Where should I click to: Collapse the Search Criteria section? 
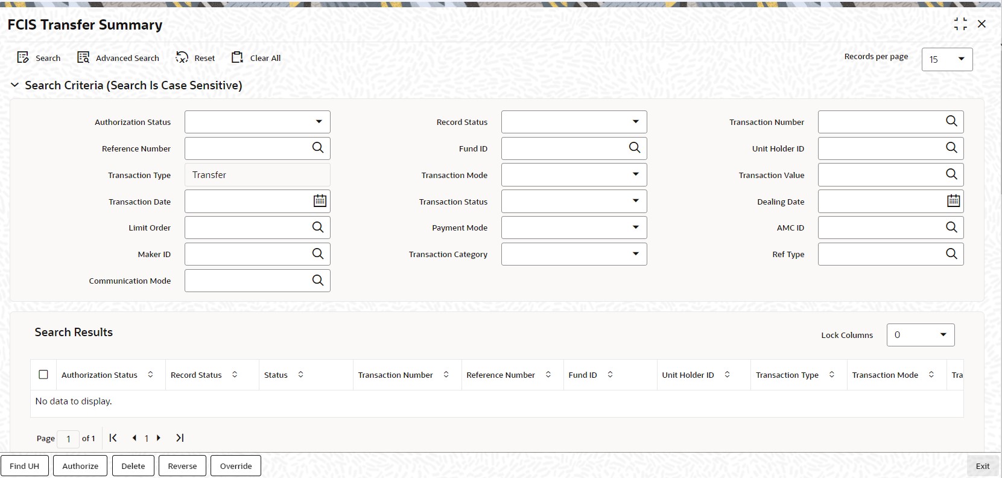(15, 86)
